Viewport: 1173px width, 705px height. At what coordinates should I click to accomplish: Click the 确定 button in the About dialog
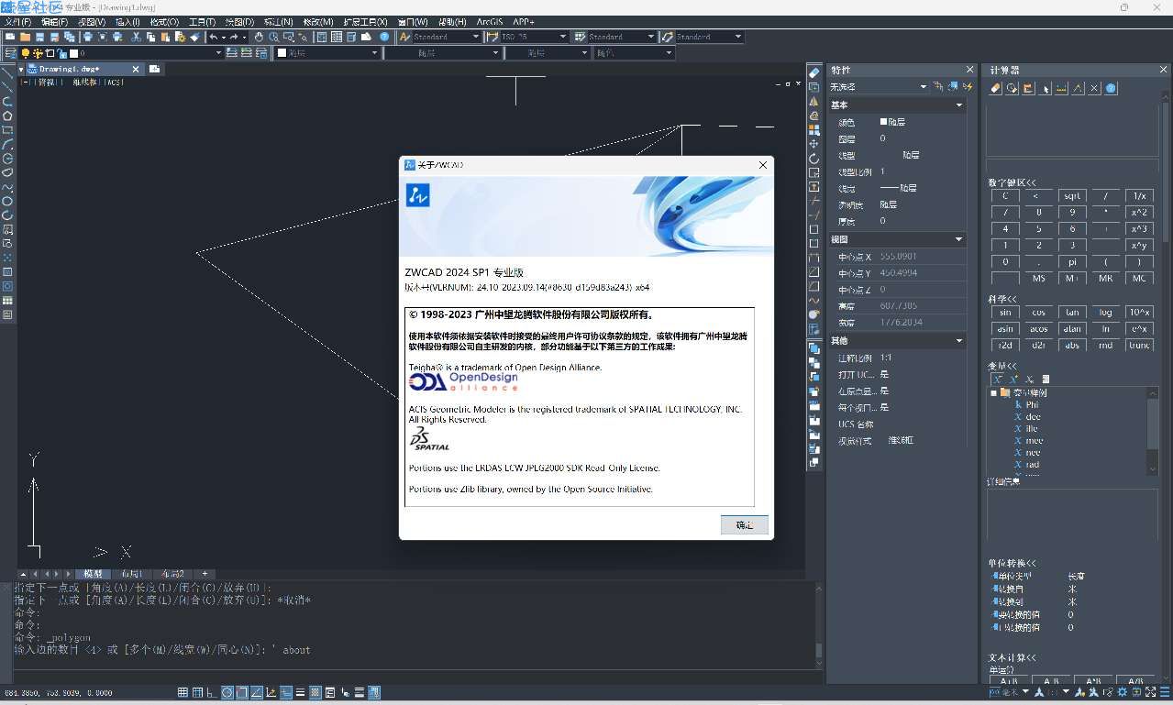[744, 525]
